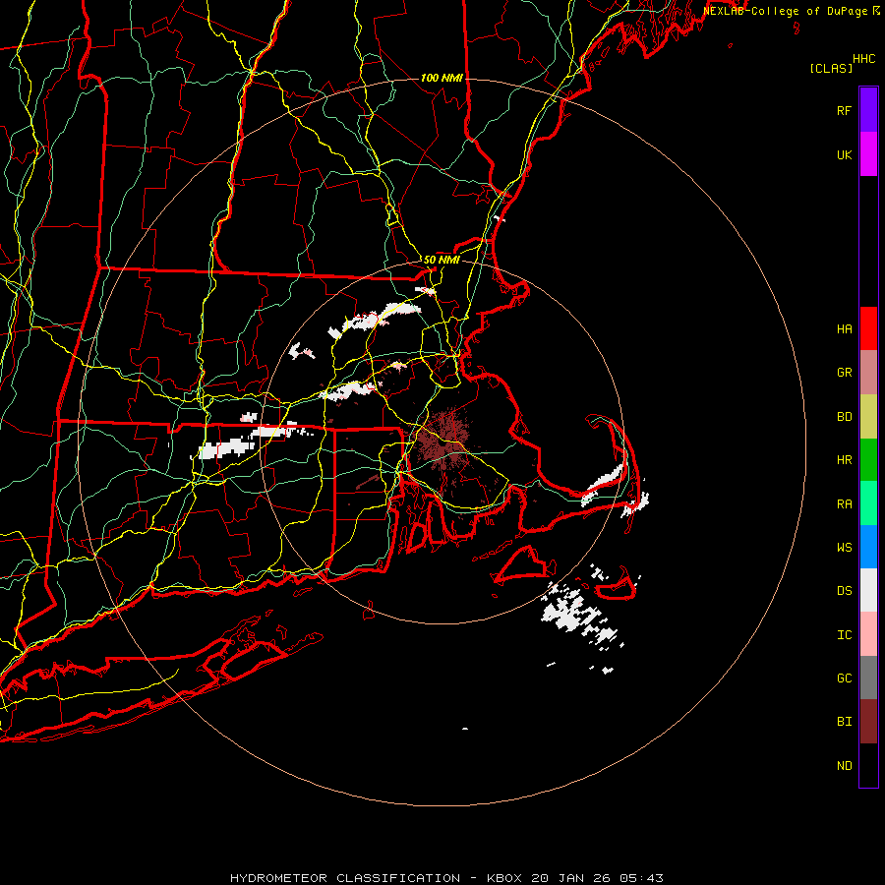Click the UK magenta legend swatch

[868, 154]
